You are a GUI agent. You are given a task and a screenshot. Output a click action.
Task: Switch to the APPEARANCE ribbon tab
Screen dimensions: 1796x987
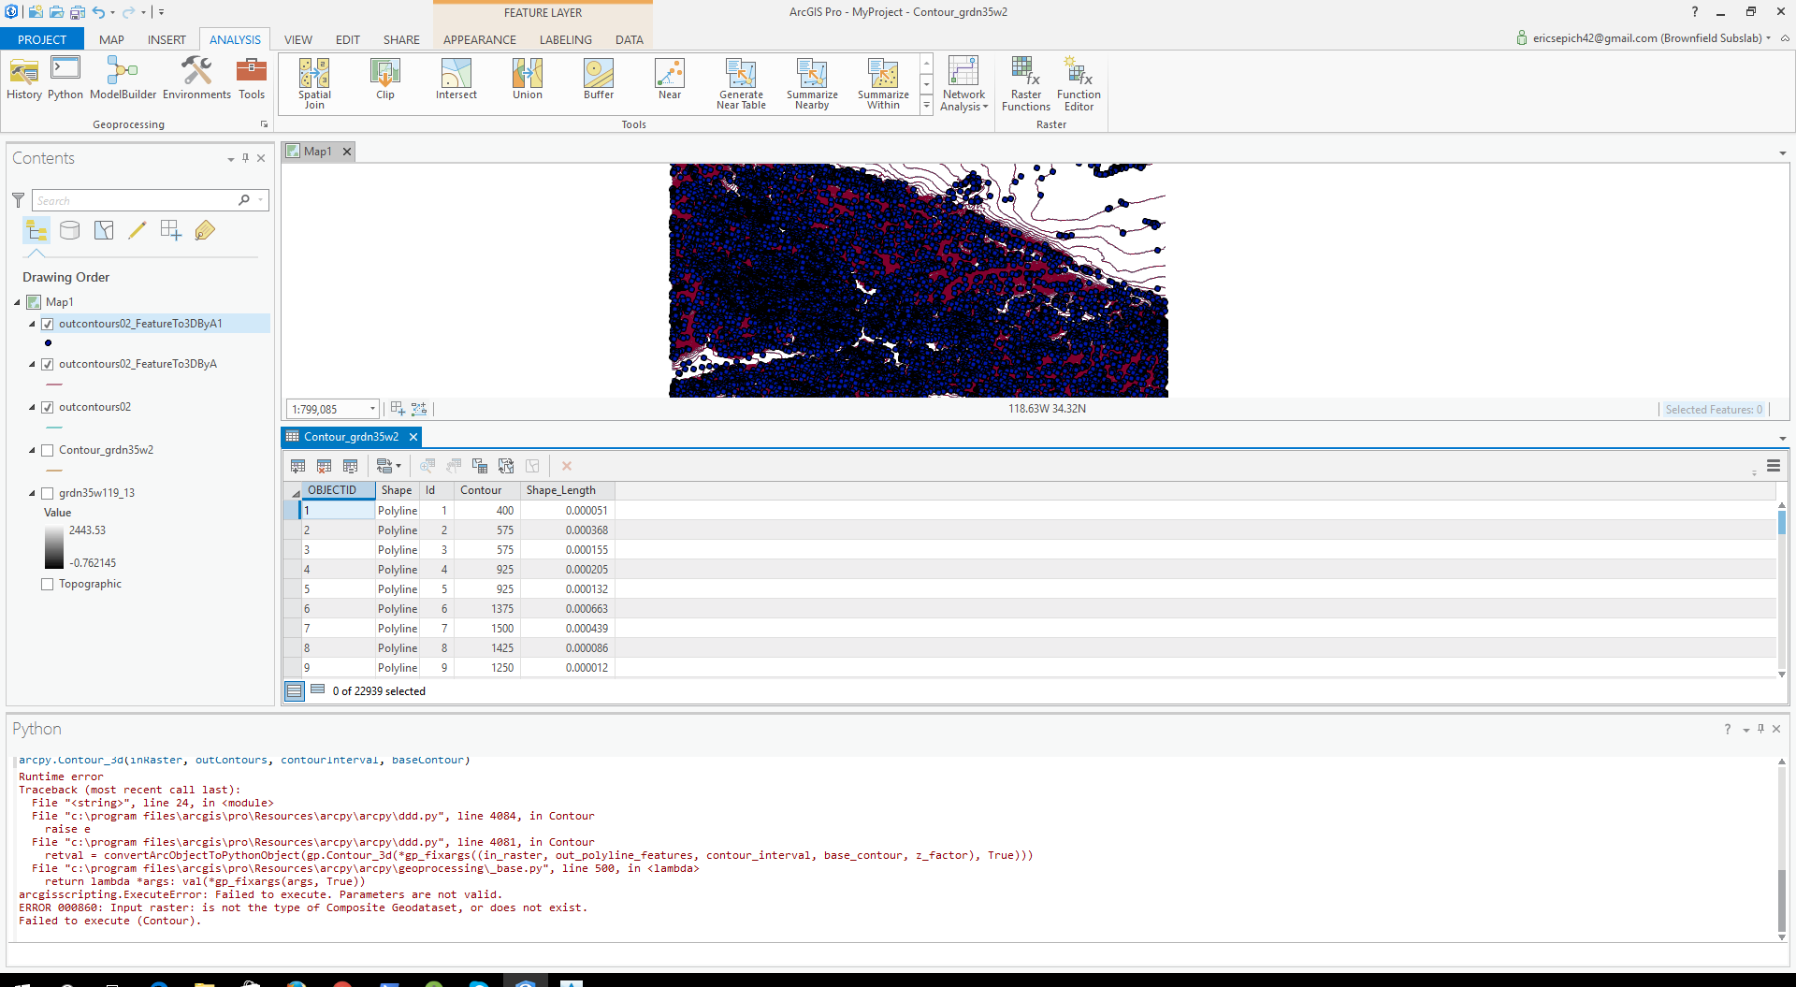click(x=480, y=39)
